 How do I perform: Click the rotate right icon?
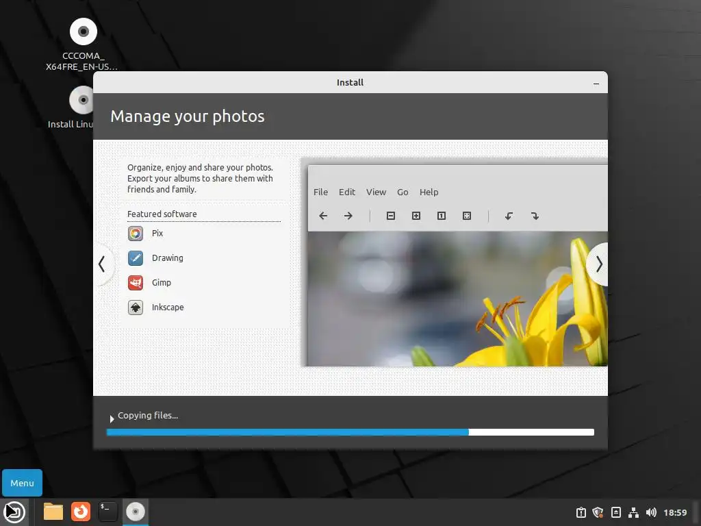535,216
